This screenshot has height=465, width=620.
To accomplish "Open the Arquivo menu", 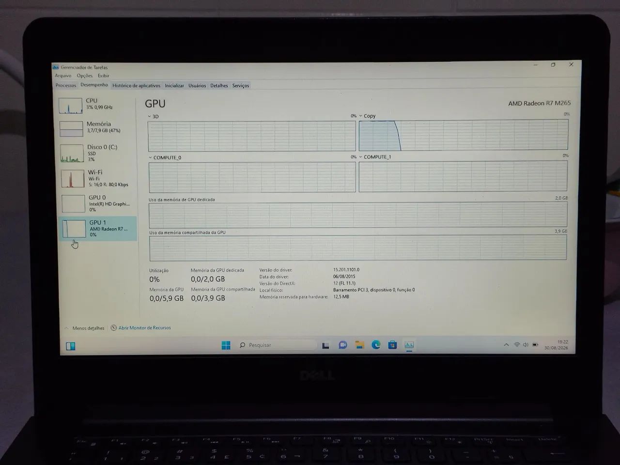I will (x=63, y=76).
